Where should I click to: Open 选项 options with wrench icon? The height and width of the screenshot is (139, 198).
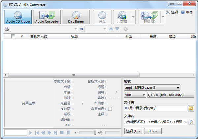pyautogui.click(x=172, y=12)
